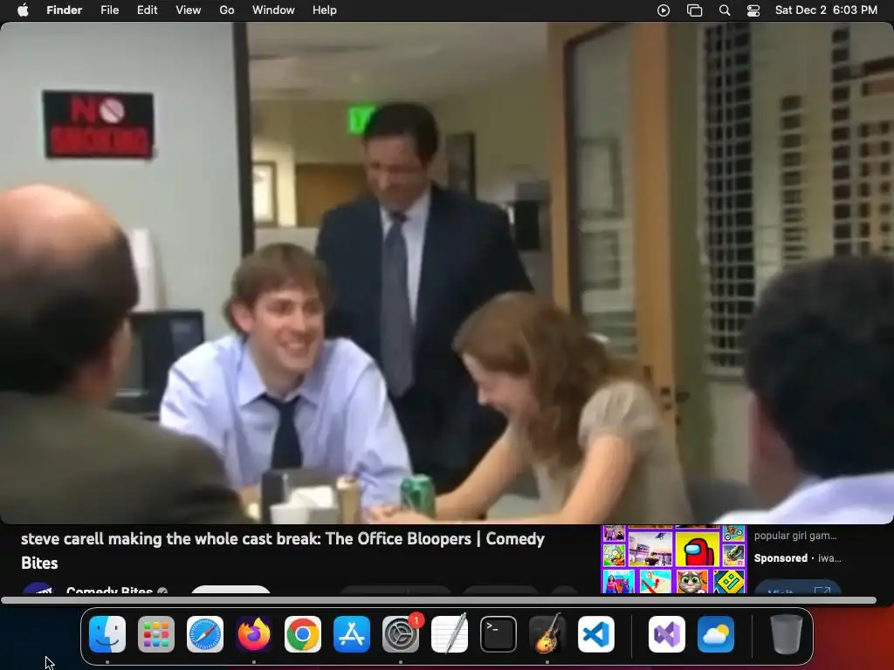This screenshot has width=894, height=670.
Task: Open GarageBand from the Dock
Action: tap(547, 634)
